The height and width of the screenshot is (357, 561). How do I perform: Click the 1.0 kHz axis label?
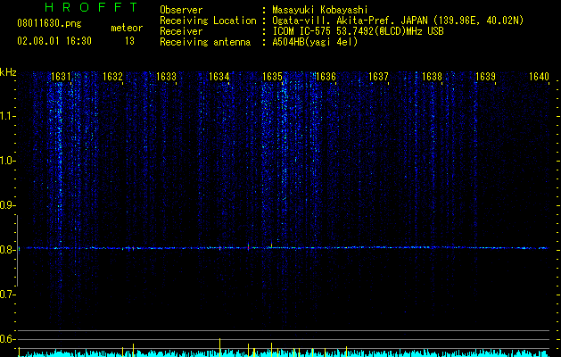[x=7, y=161]
